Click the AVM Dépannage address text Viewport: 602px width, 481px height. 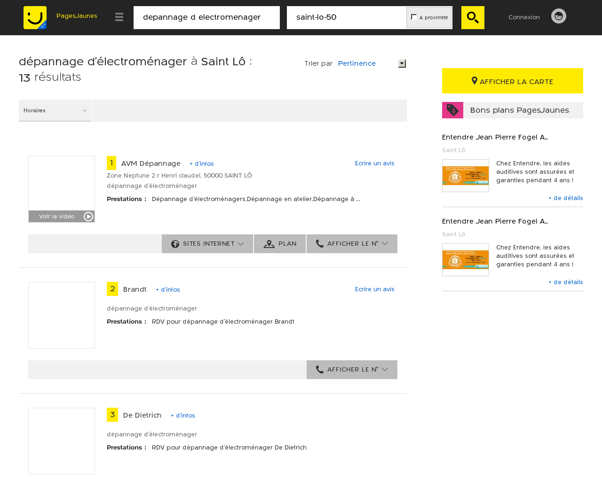coord(179,176)
